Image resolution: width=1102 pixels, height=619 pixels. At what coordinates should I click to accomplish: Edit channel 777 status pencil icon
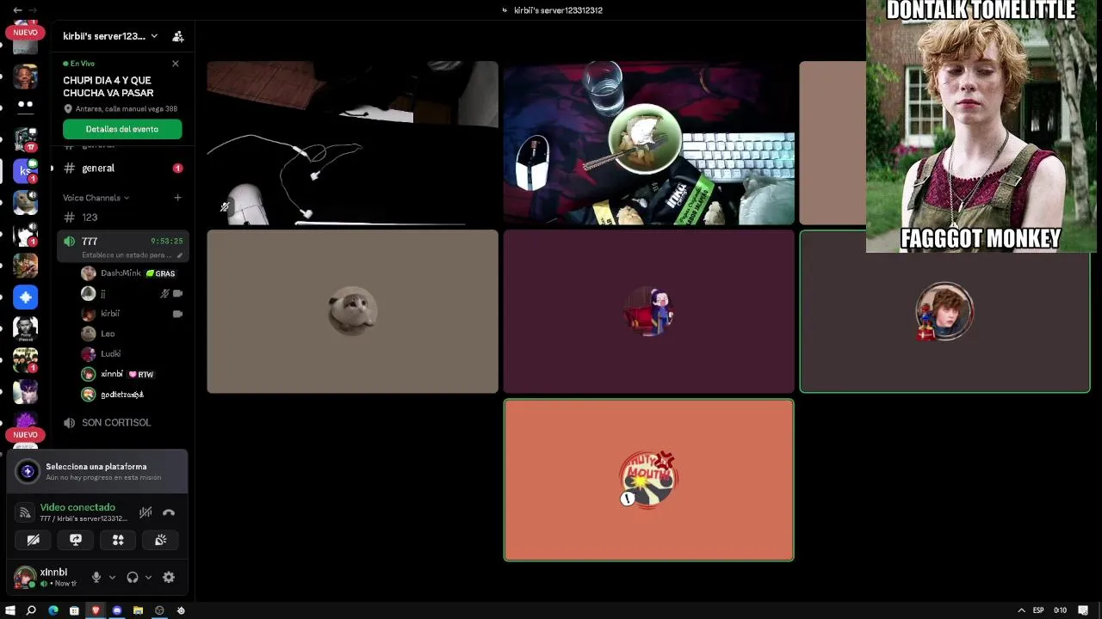(180, 255)
